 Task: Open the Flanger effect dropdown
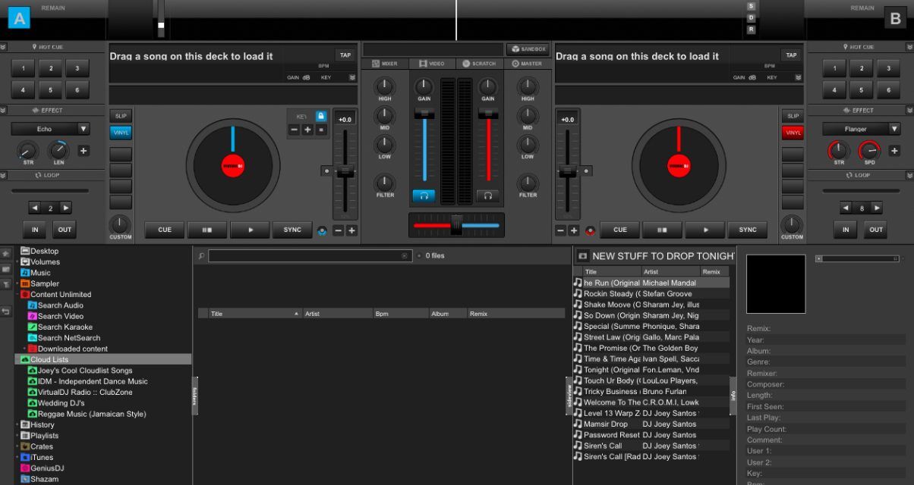(x=895, y=129)
